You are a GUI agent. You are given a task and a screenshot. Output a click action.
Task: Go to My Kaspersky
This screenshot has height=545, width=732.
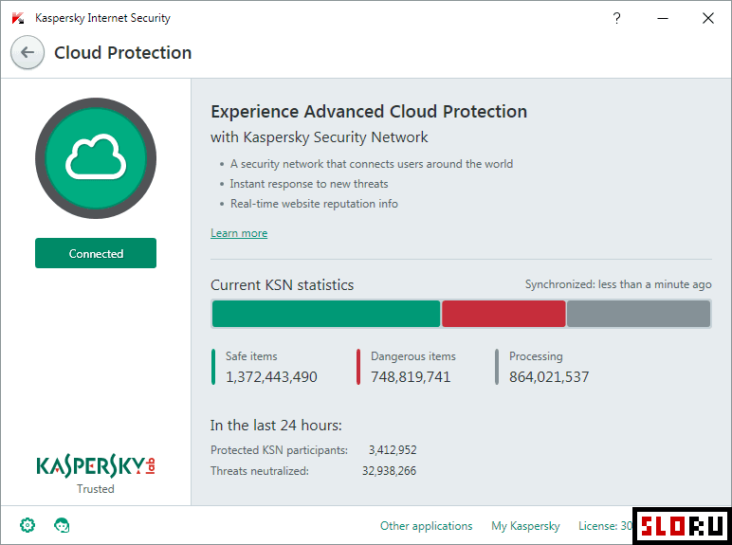pos(525,526)
